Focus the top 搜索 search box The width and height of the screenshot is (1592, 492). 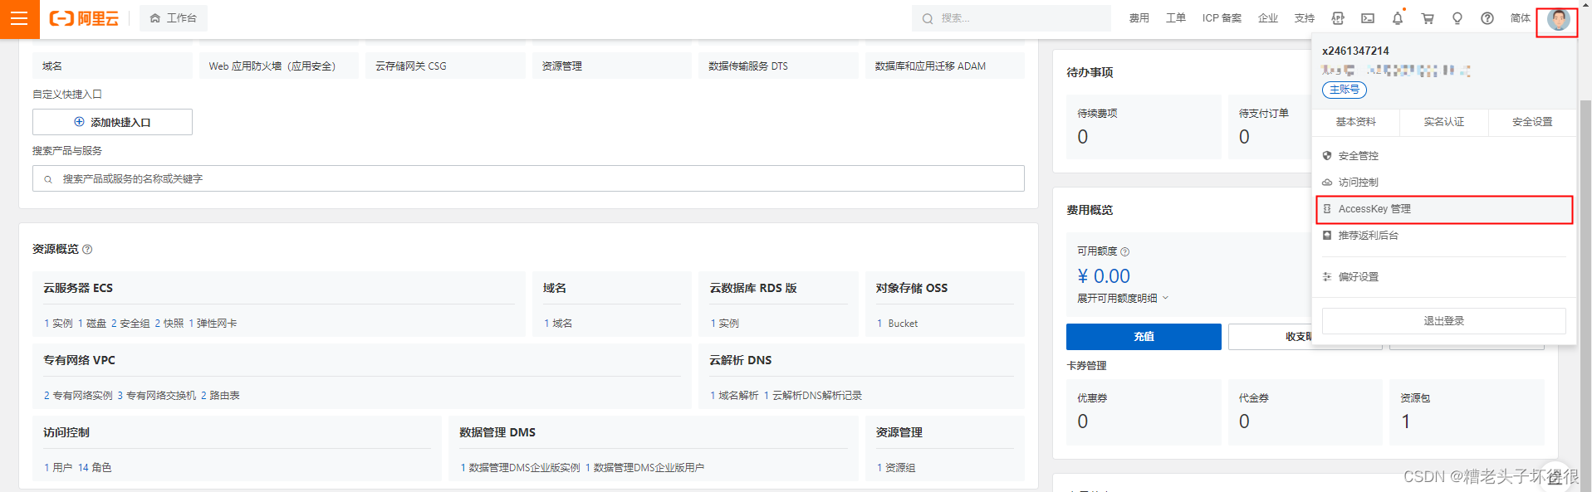pos(1012,18)
